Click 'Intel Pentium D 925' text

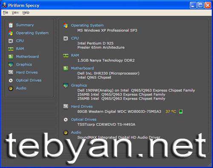point(95,43)
